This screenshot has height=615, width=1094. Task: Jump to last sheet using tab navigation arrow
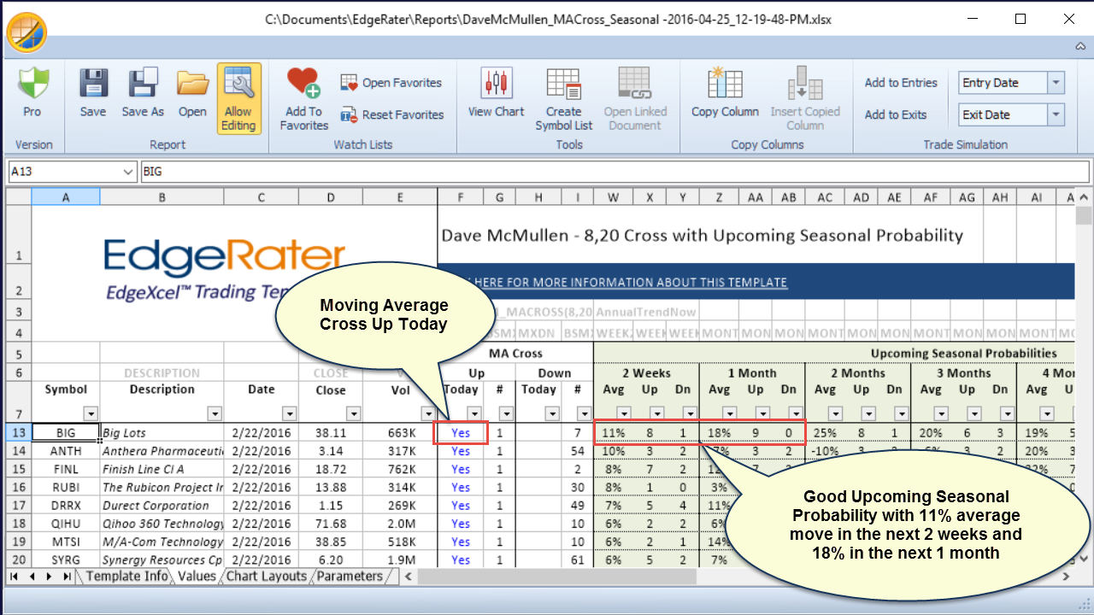tap(68, 577)
